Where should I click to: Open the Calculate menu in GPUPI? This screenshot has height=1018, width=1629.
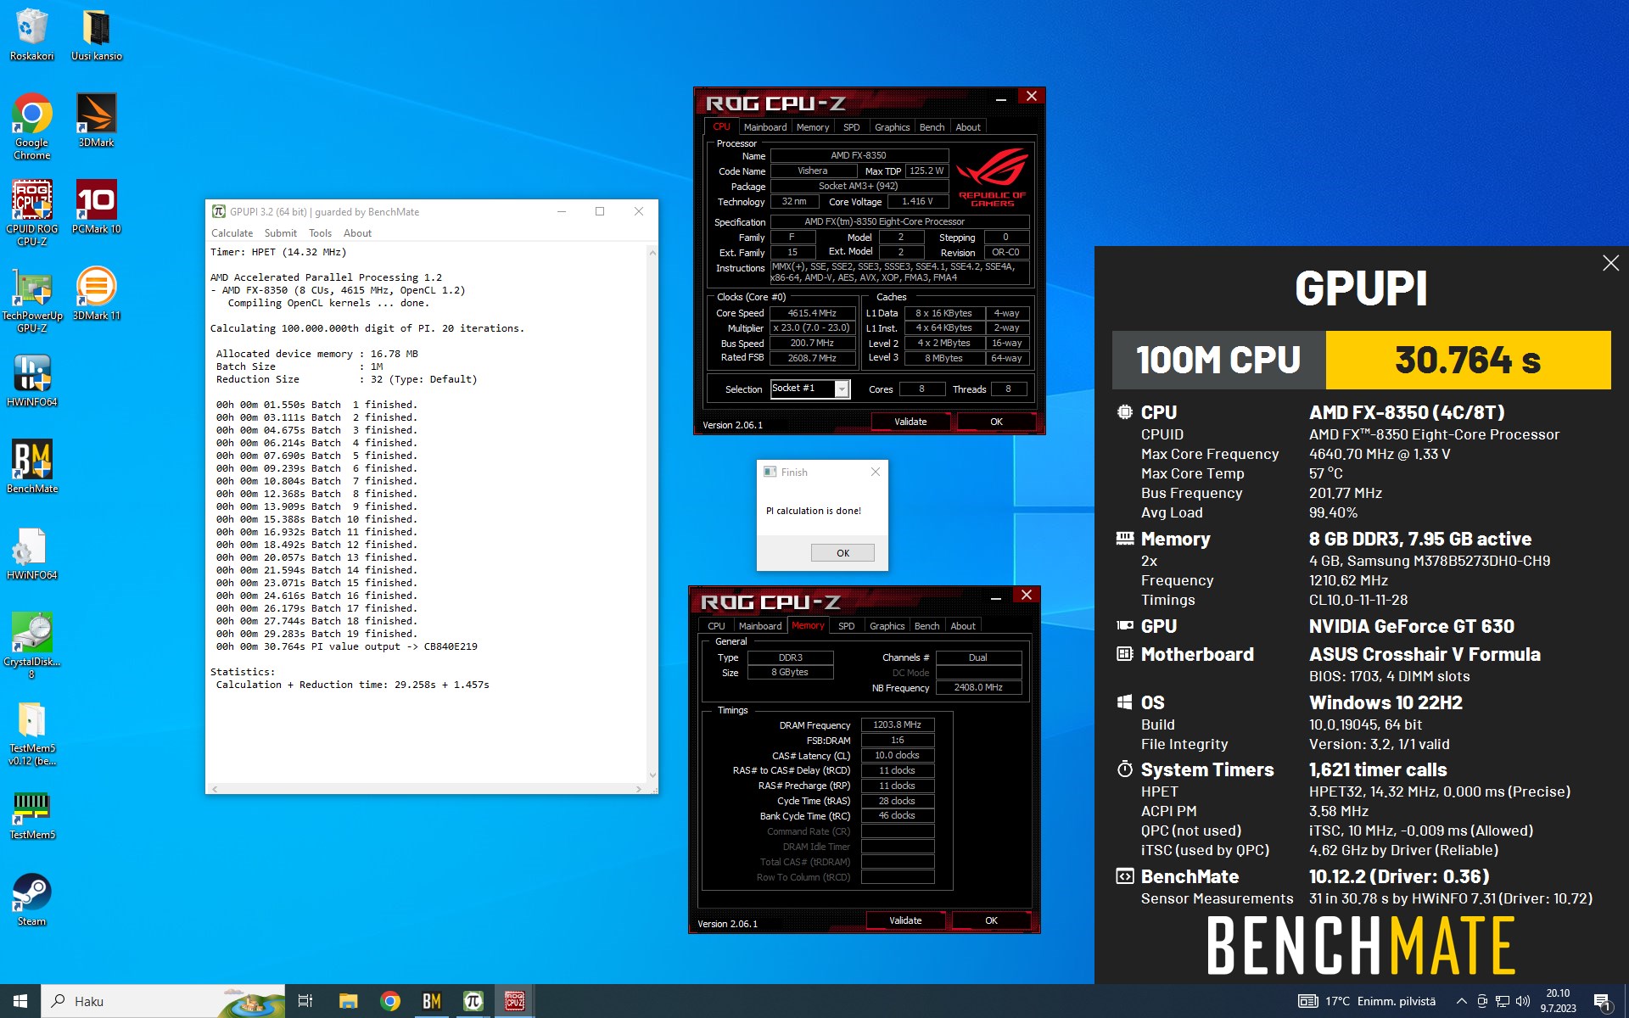click(232, 233)
